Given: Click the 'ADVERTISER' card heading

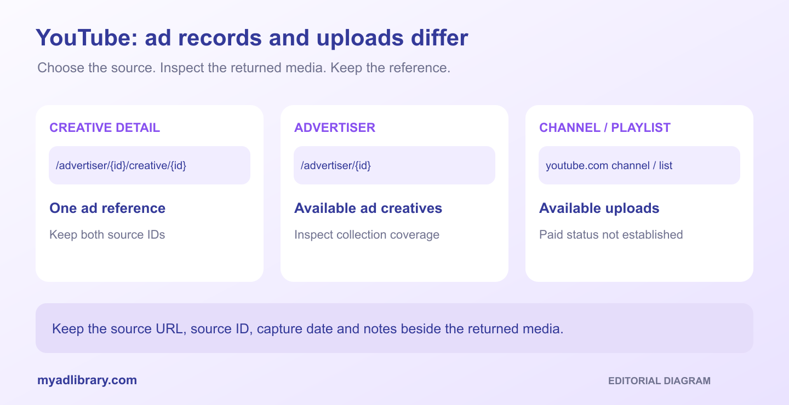Looking at the screenshot, I should [x=335, y=128].
